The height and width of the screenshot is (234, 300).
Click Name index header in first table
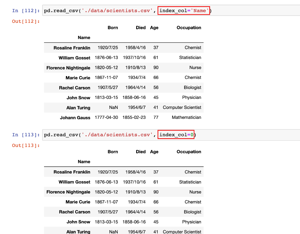(84, 37)
